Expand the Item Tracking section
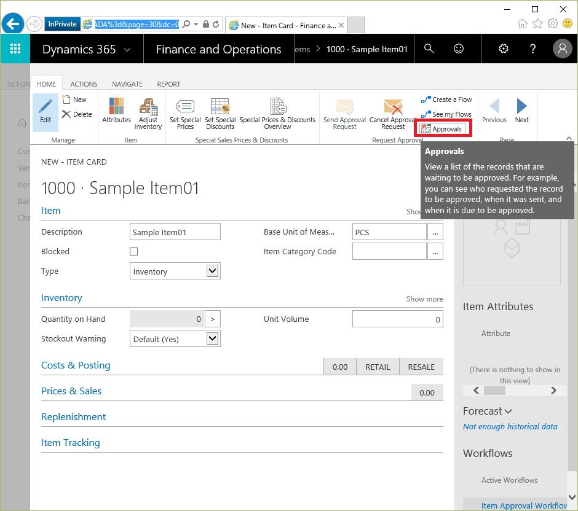This screenshot has height=511, width=578. (x=71, y=443)
